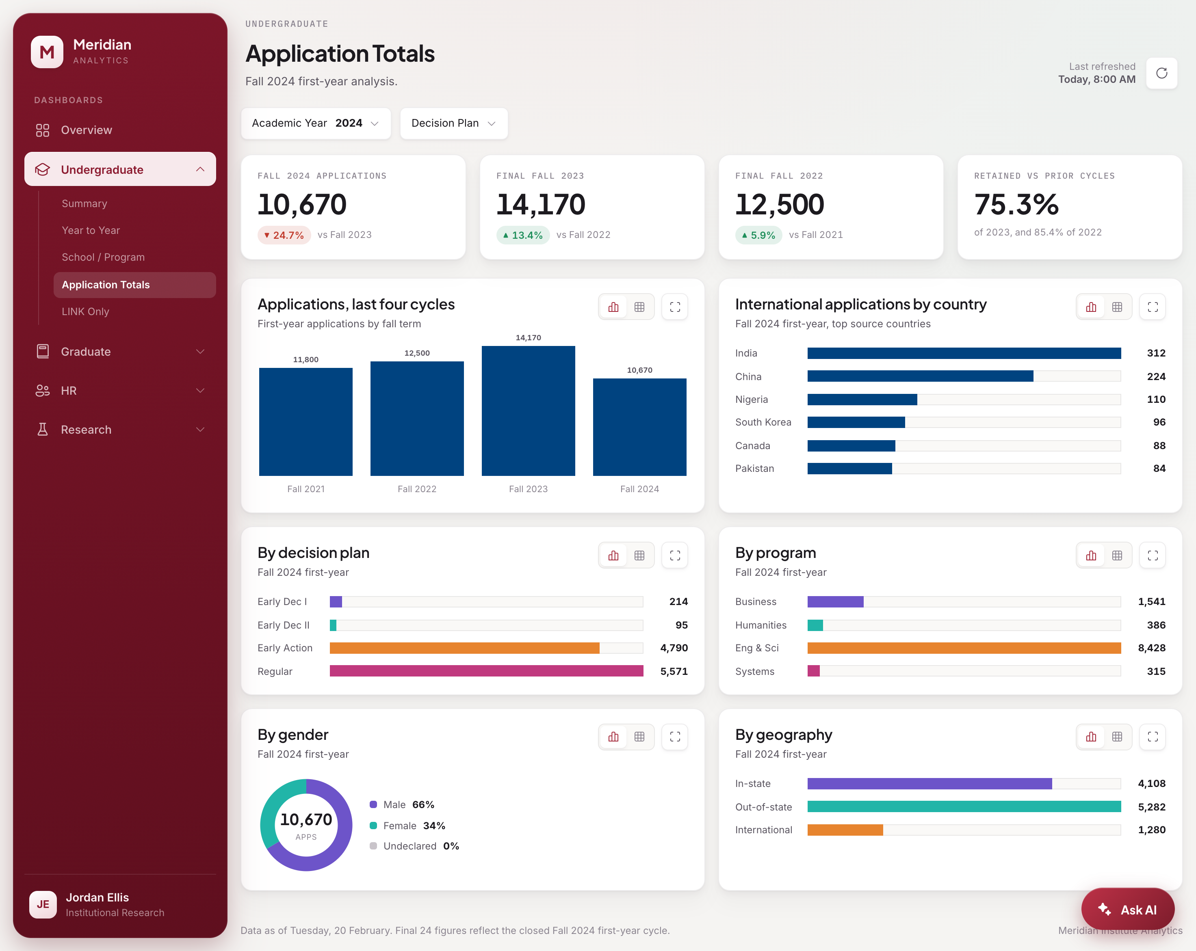The height and width of the screenshot is (951, 1196).
Task: Switch International applications by country to chart view
Action: click(1091, 307)
